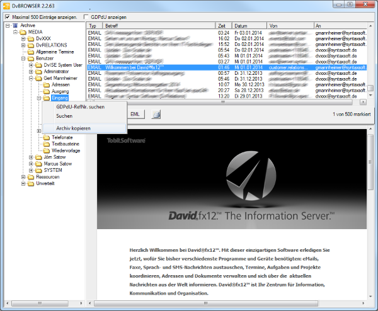Viewport: 378px width, 311px height.
Task: Select the Archive root node icon
Action: [15, 25]
